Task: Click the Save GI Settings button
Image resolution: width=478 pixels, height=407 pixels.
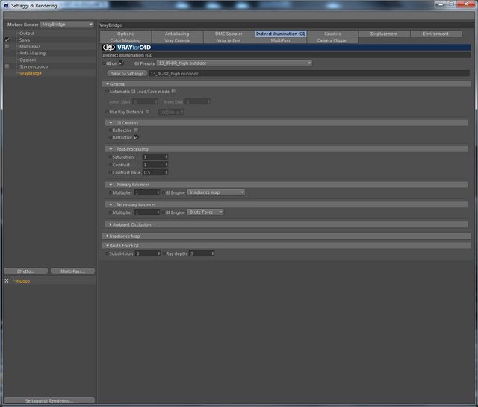Action: 127,74
